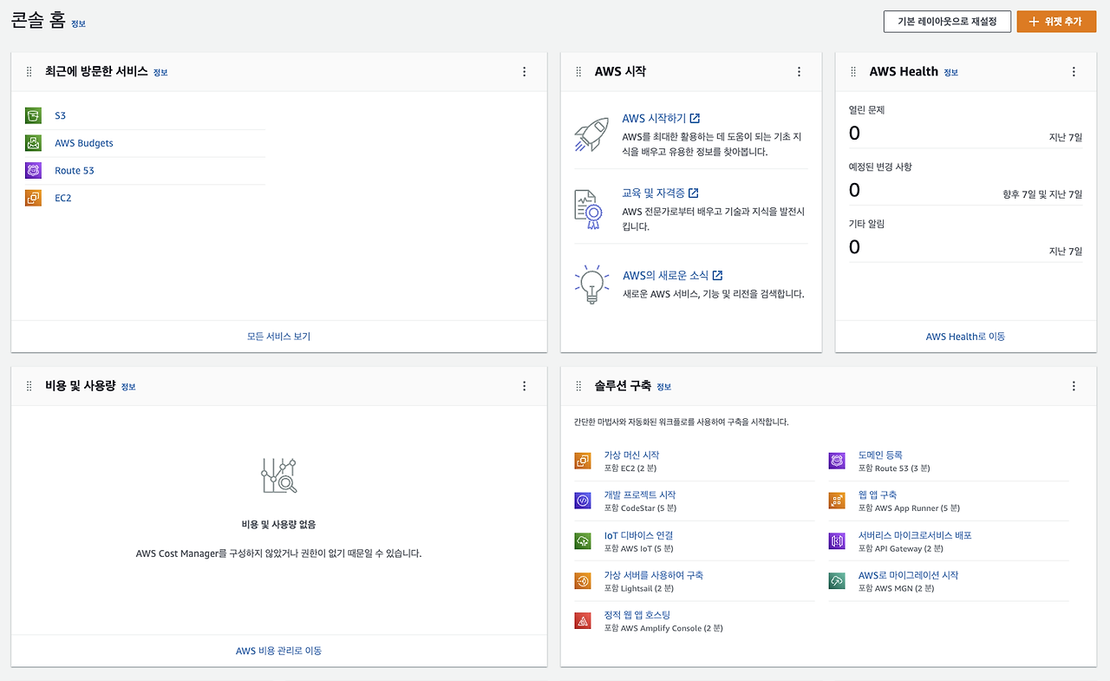Open the 개발 프로젝트 시작 solution link
The height and width of the screenshot is (681, 1110).
tap(640, 494)
